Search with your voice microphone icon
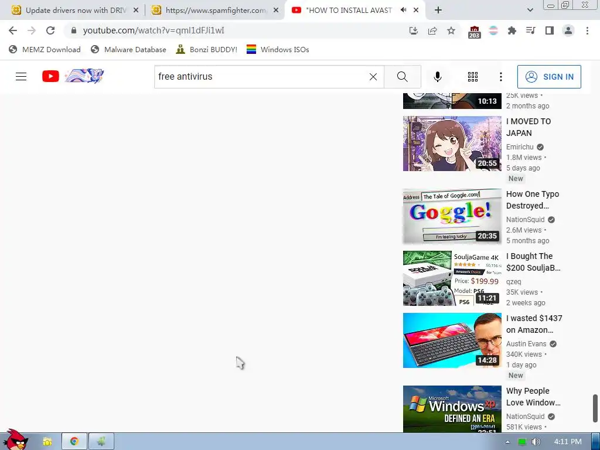Image resolution: width=600 pixels, height=450 pixels. [x=437, y=77]
